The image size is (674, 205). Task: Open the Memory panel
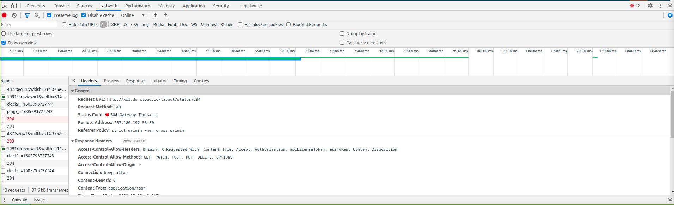(166, 6)
